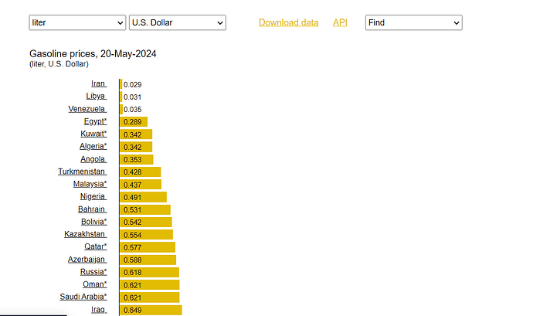Open the Kuwait country link

point(93,134)
